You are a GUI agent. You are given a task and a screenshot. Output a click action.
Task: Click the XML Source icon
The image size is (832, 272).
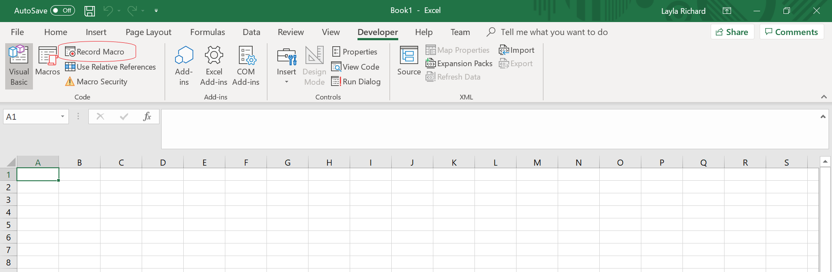[409, 61]
